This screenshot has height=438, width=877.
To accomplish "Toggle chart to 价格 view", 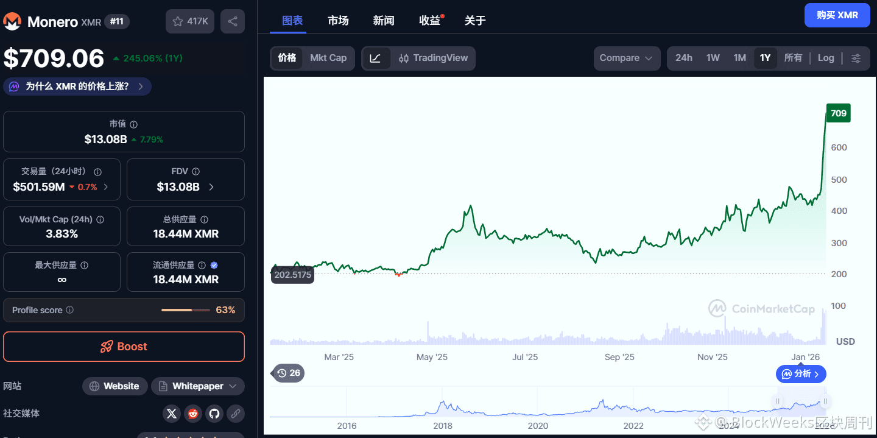I will [287, 58].
